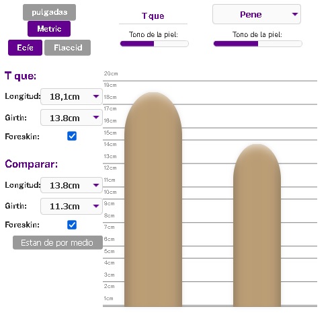The image size is (332, 315).
Task: Adjust right Tono de la piel slider
Action: [258, 44]
